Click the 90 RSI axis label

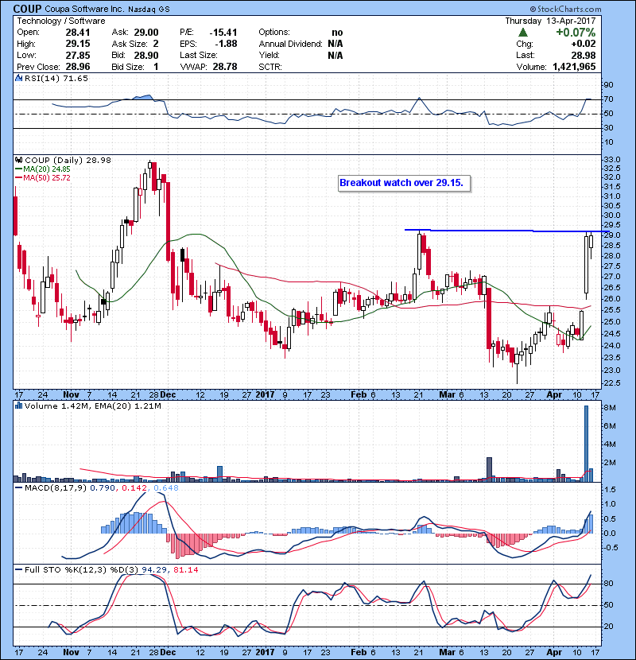point(609,84)
